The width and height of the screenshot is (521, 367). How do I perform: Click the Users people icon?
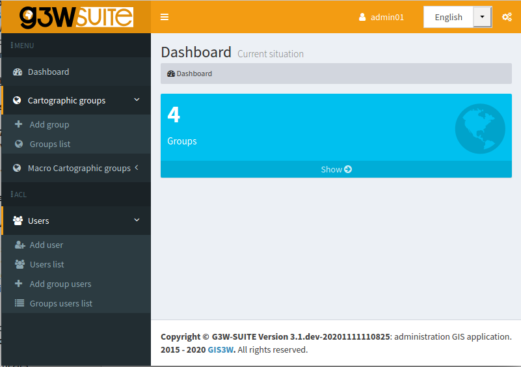18,221
